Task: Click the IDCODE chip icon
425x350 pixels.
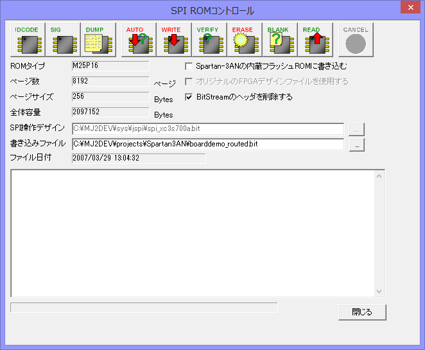Action: [27, 40]
